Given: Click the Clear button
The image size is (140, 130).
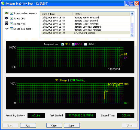Looking at the screenshot, I should point(54,125).
